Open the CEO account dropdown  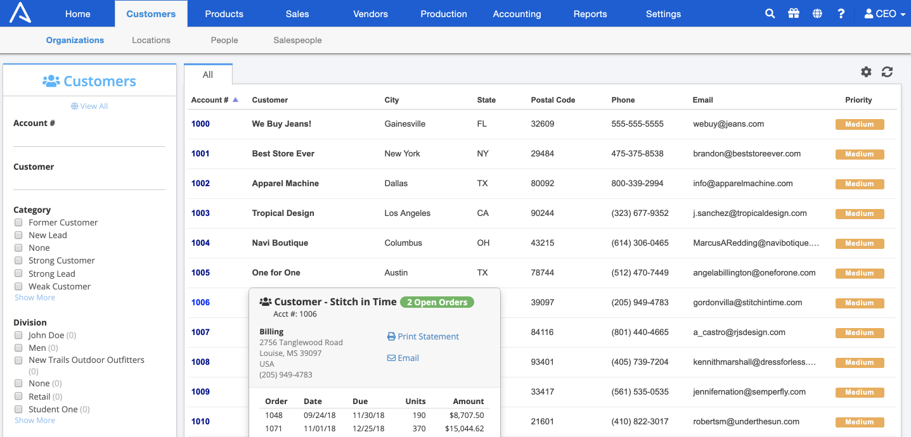click(884, 13)
